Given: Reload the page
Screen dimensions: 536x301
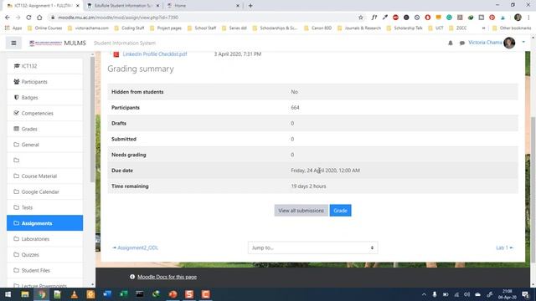Looking at the screenshot, I should coord(28,18).
